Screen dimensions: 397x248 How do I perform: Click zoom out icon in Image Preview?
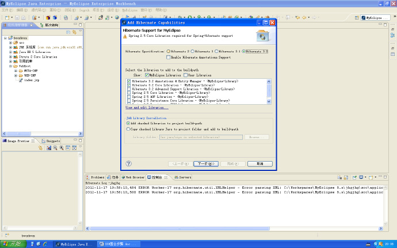click(55, 148)
